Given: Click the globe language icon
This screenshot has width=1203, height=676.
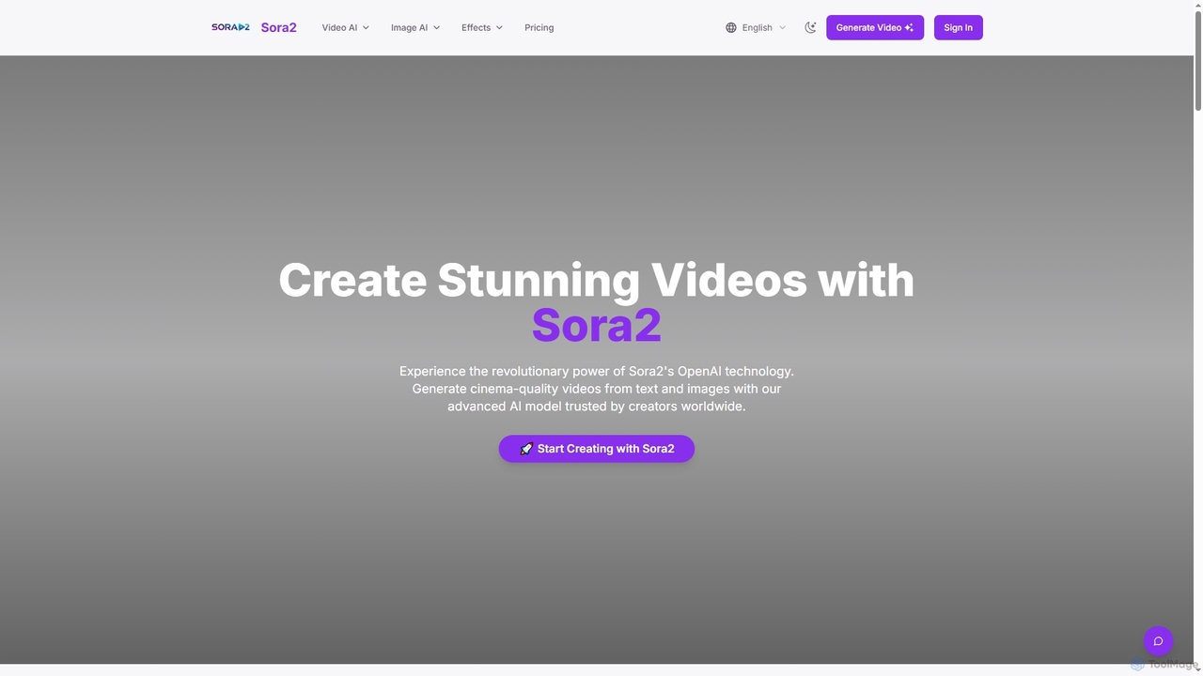Looking at the screenshot, I should pos(731,27).
